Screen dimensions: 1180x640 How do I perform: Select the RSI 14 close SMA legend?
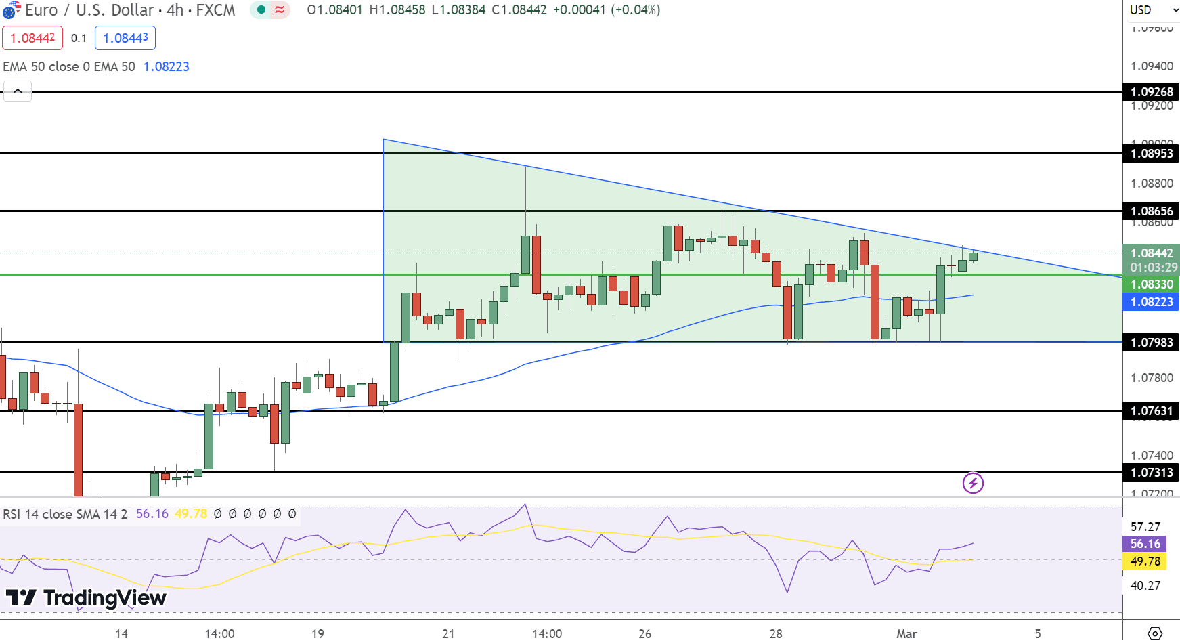(x=65, y=514)
